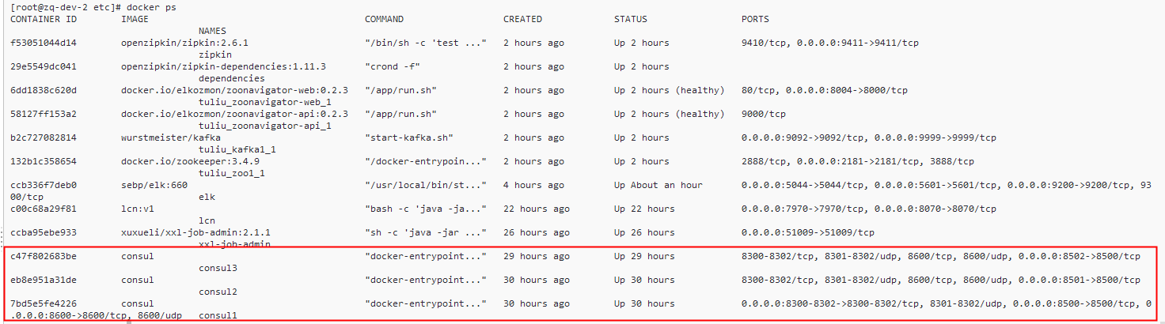Screen dimensions: 1165x324
Task: Select container ID f53051044d14
Action: pyautogui.click(x=44, y=43)
